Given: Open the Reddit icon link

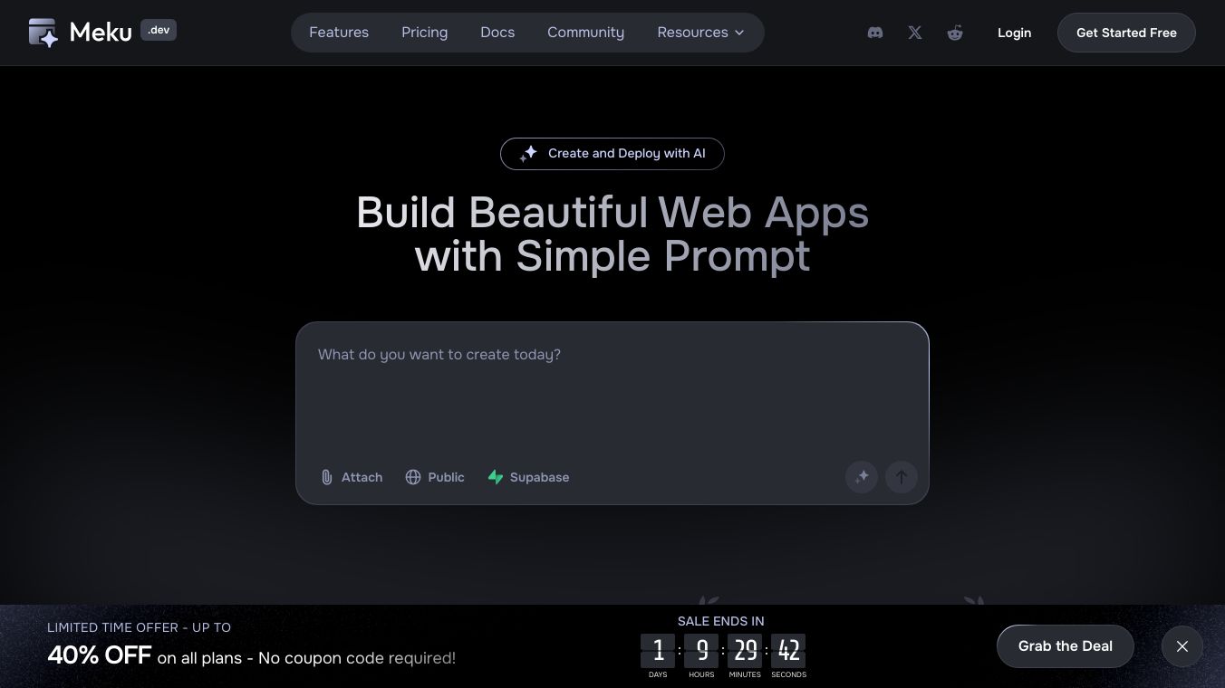Looking at the screenshot, I should [955, 33].
